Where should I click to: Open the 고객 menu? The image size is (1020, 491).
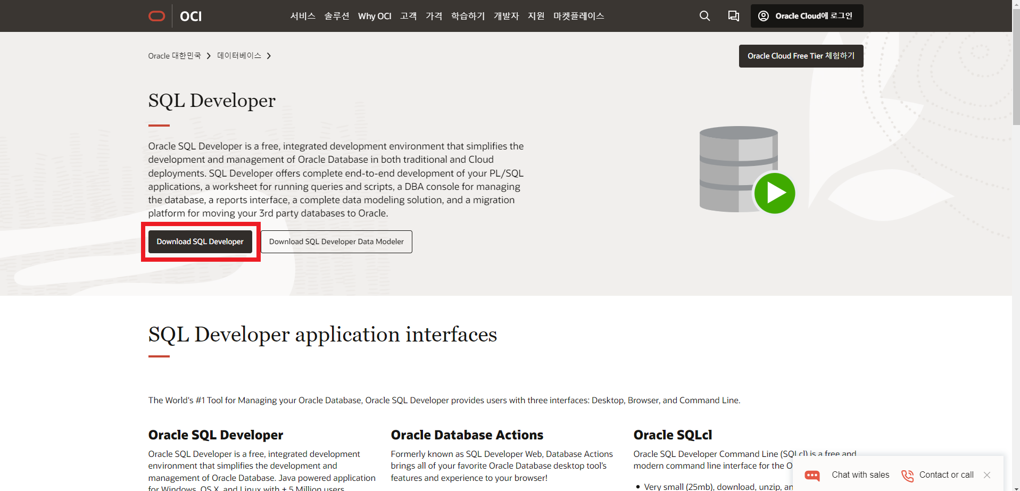(x=409, y=16)
